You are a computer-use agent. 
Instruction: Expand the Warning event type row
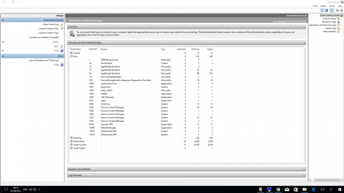[x=71, y=138]
